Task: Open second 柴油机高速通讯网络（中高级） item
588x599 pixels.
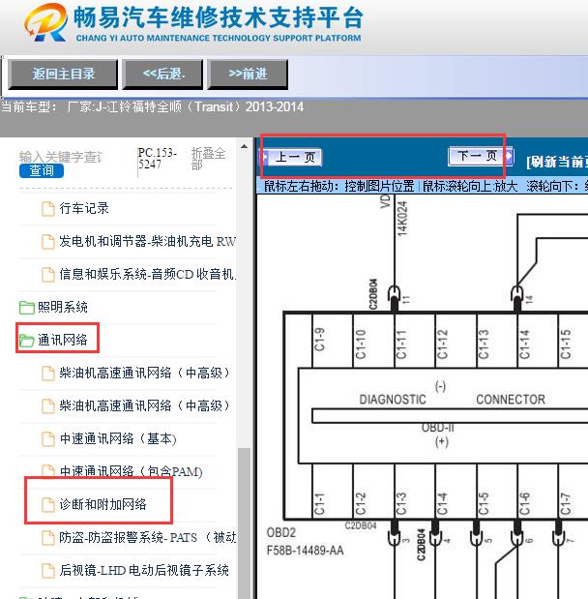Action: 144,405
